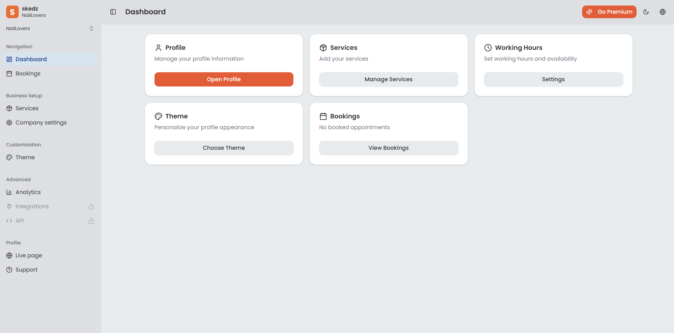
Task: Click the API lock icon
Action: [x=91, y=221]
